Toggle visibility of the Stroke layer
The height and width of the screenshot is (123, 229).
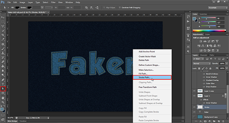(194, 107)
